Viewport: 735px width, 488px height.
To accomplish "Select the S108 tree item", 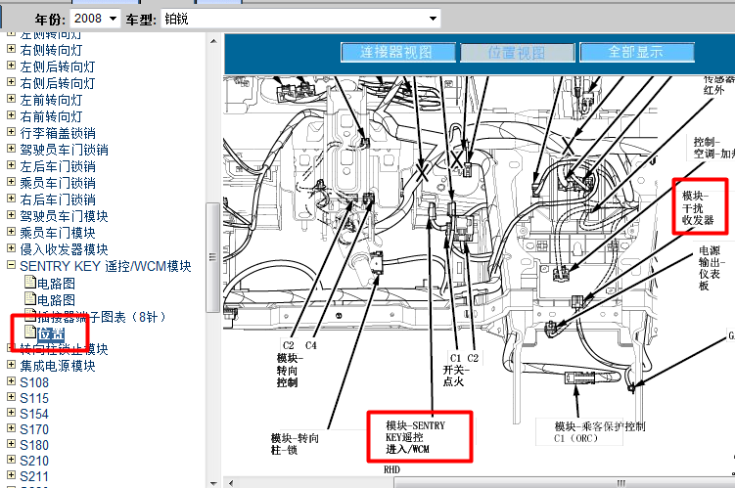I will pos(34,382).
